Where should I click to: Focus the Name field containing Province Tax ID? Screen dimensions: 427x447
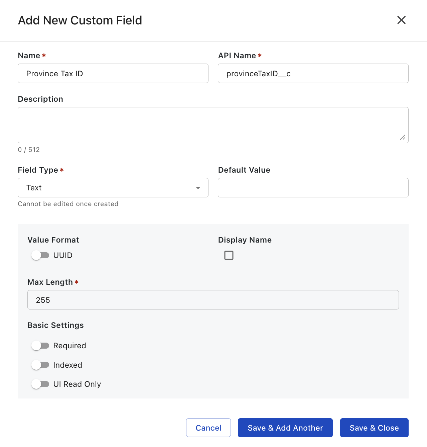(113, 74)
